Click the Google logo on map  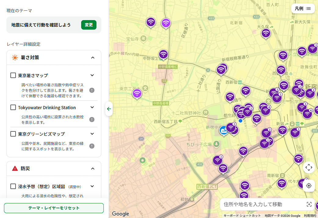(x=121, y=214)
